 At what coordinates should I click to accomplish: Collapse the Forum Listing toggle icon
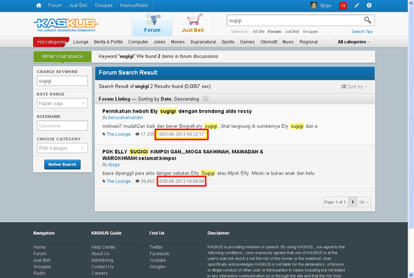pyautogui.click(x=205, y=99)
